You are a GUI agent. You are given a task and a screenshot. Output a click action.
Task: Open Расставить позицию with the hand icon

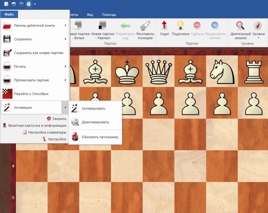tap(145, 26)
